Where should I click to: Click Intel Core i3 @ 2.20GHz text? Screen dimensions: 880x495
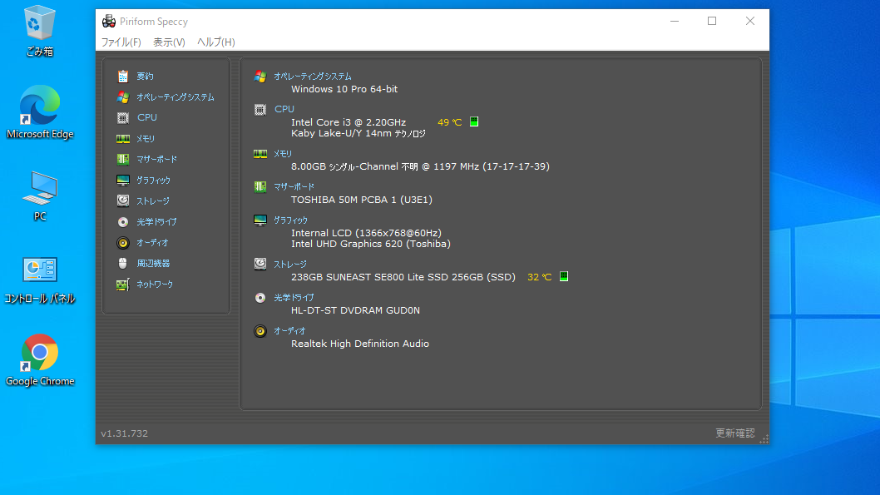click(x=348, y=122)
